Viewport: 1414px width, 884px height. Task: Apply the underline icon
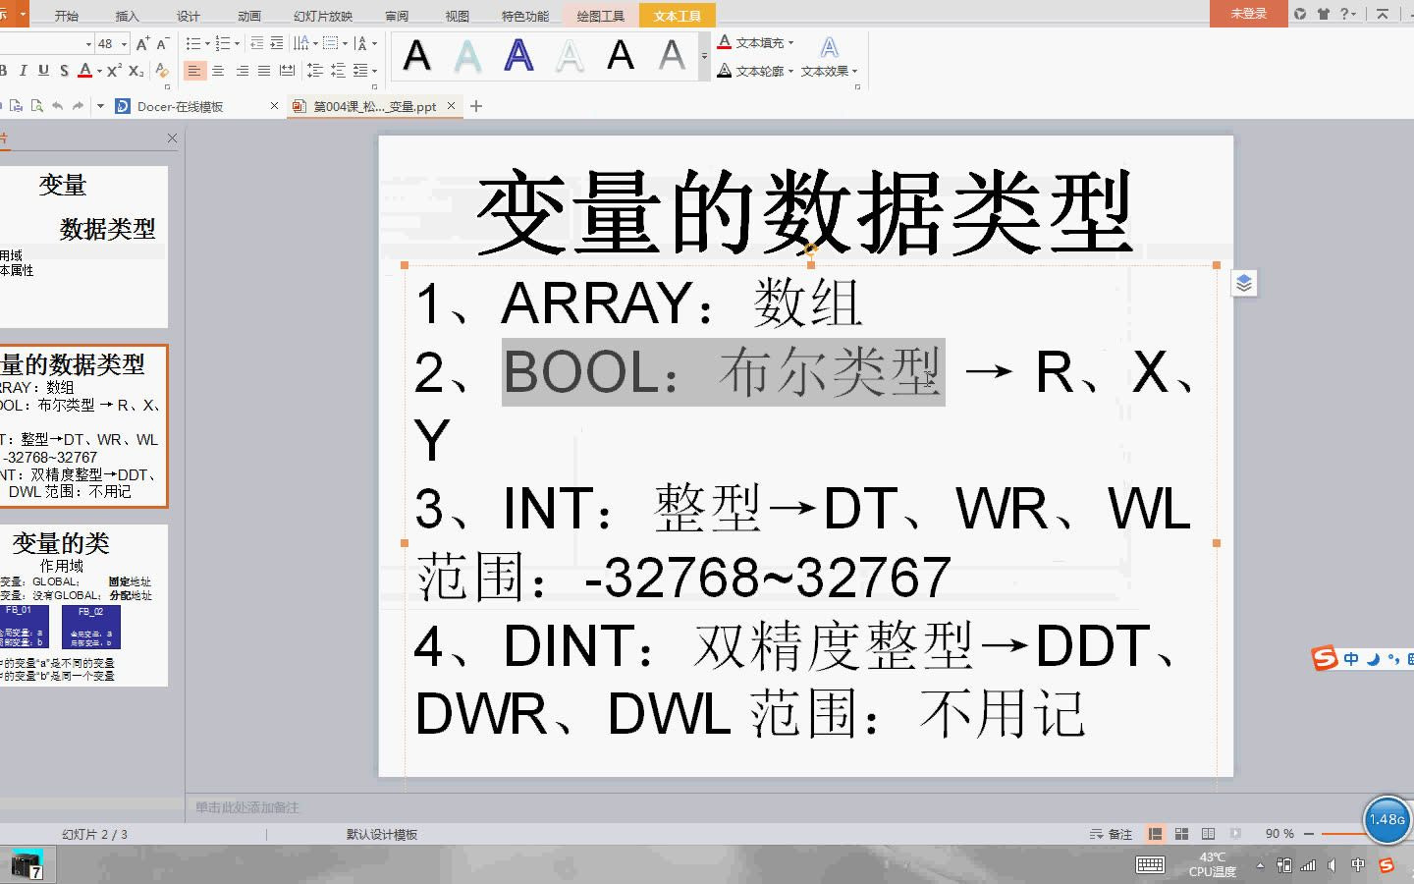pyautogui.click(x=44, y=71)
